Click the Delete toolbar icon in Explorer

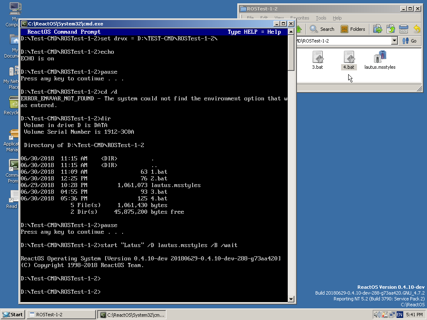coord(403,29)
